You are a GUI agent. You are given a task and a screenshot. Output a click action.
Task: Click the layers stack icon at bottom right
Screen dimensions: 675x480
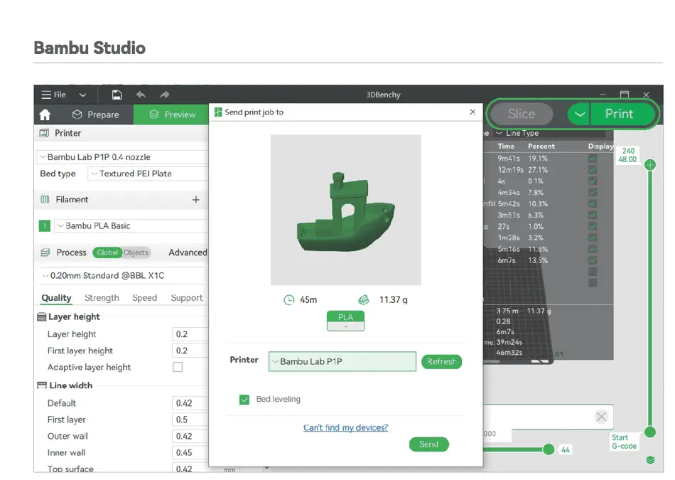point(650,460)
